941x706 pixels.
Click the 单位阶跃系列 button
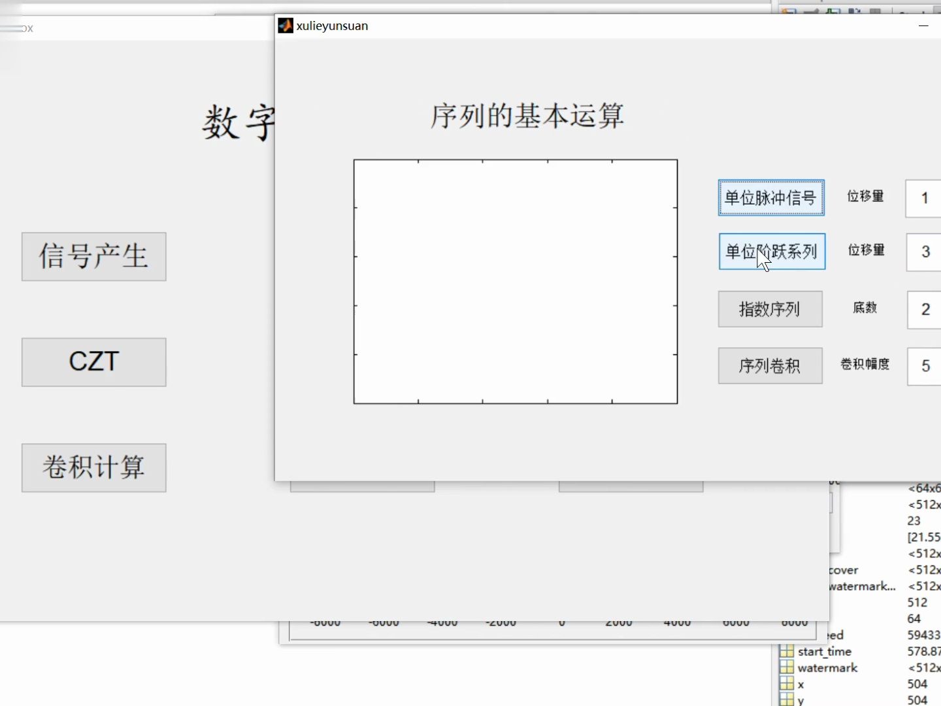click(772, 251)
